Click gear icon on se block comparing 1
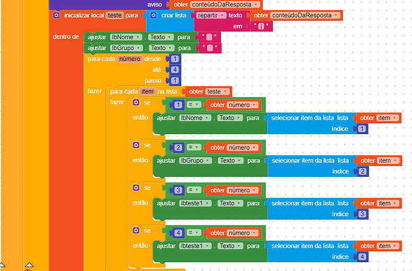The width and height of the screenshot is (412, 271). click(136, 102)
